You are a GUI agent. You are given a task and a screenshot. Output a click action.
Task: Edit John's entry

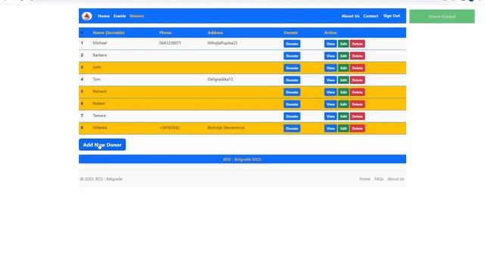pyautogui.click(x=343, y=68)
